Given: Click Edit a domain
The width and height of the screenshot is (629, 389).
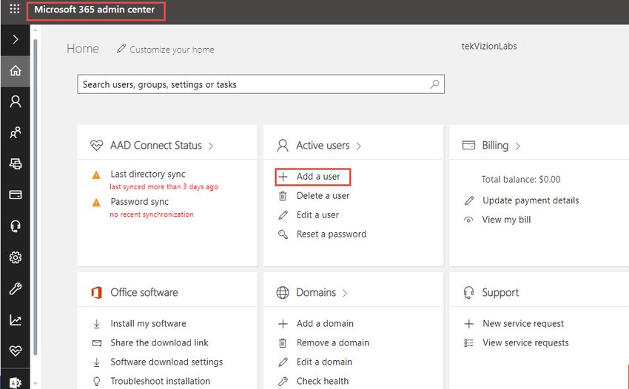Looking at the screenshot, I should pyautogui.click(x=324, y=362).
